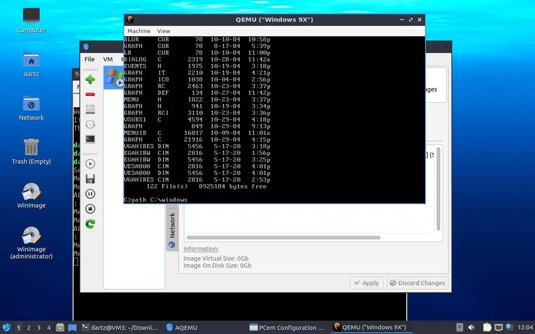Click the 'C>path C:\windows' command line
Viewport: 535px width, 334px height.
click(156, 200)
